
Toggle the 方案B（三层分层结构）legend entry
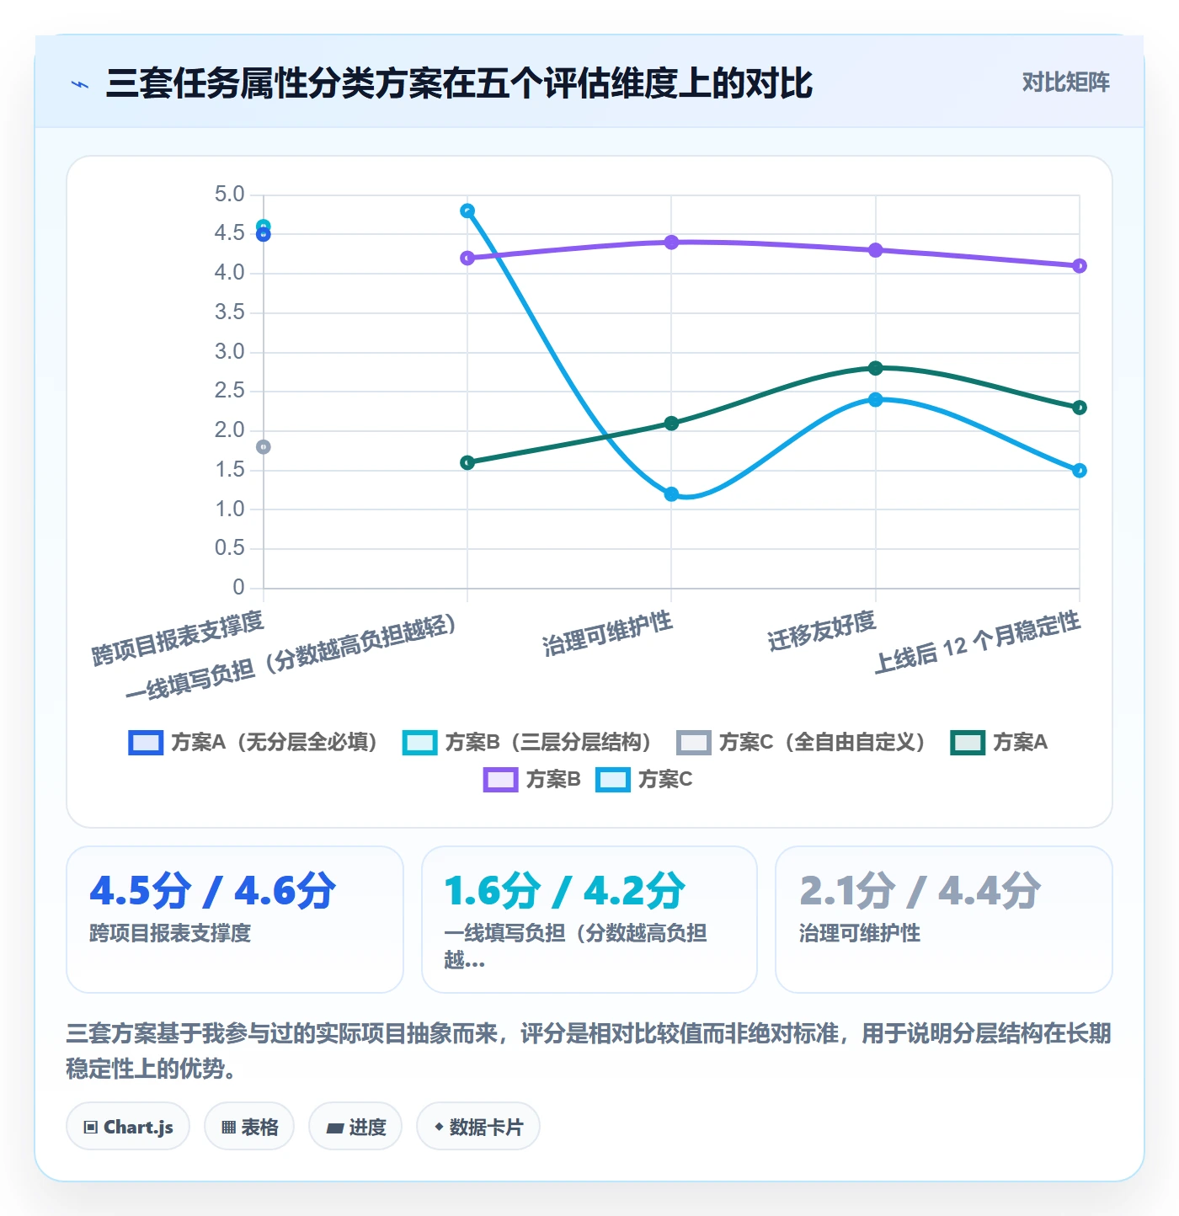tap(527, 743)
